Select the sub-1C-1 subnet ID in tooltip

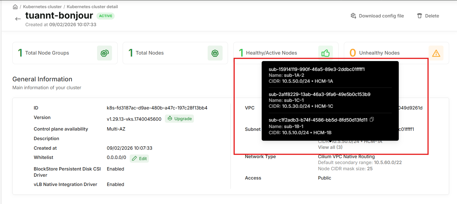(319, 94)
